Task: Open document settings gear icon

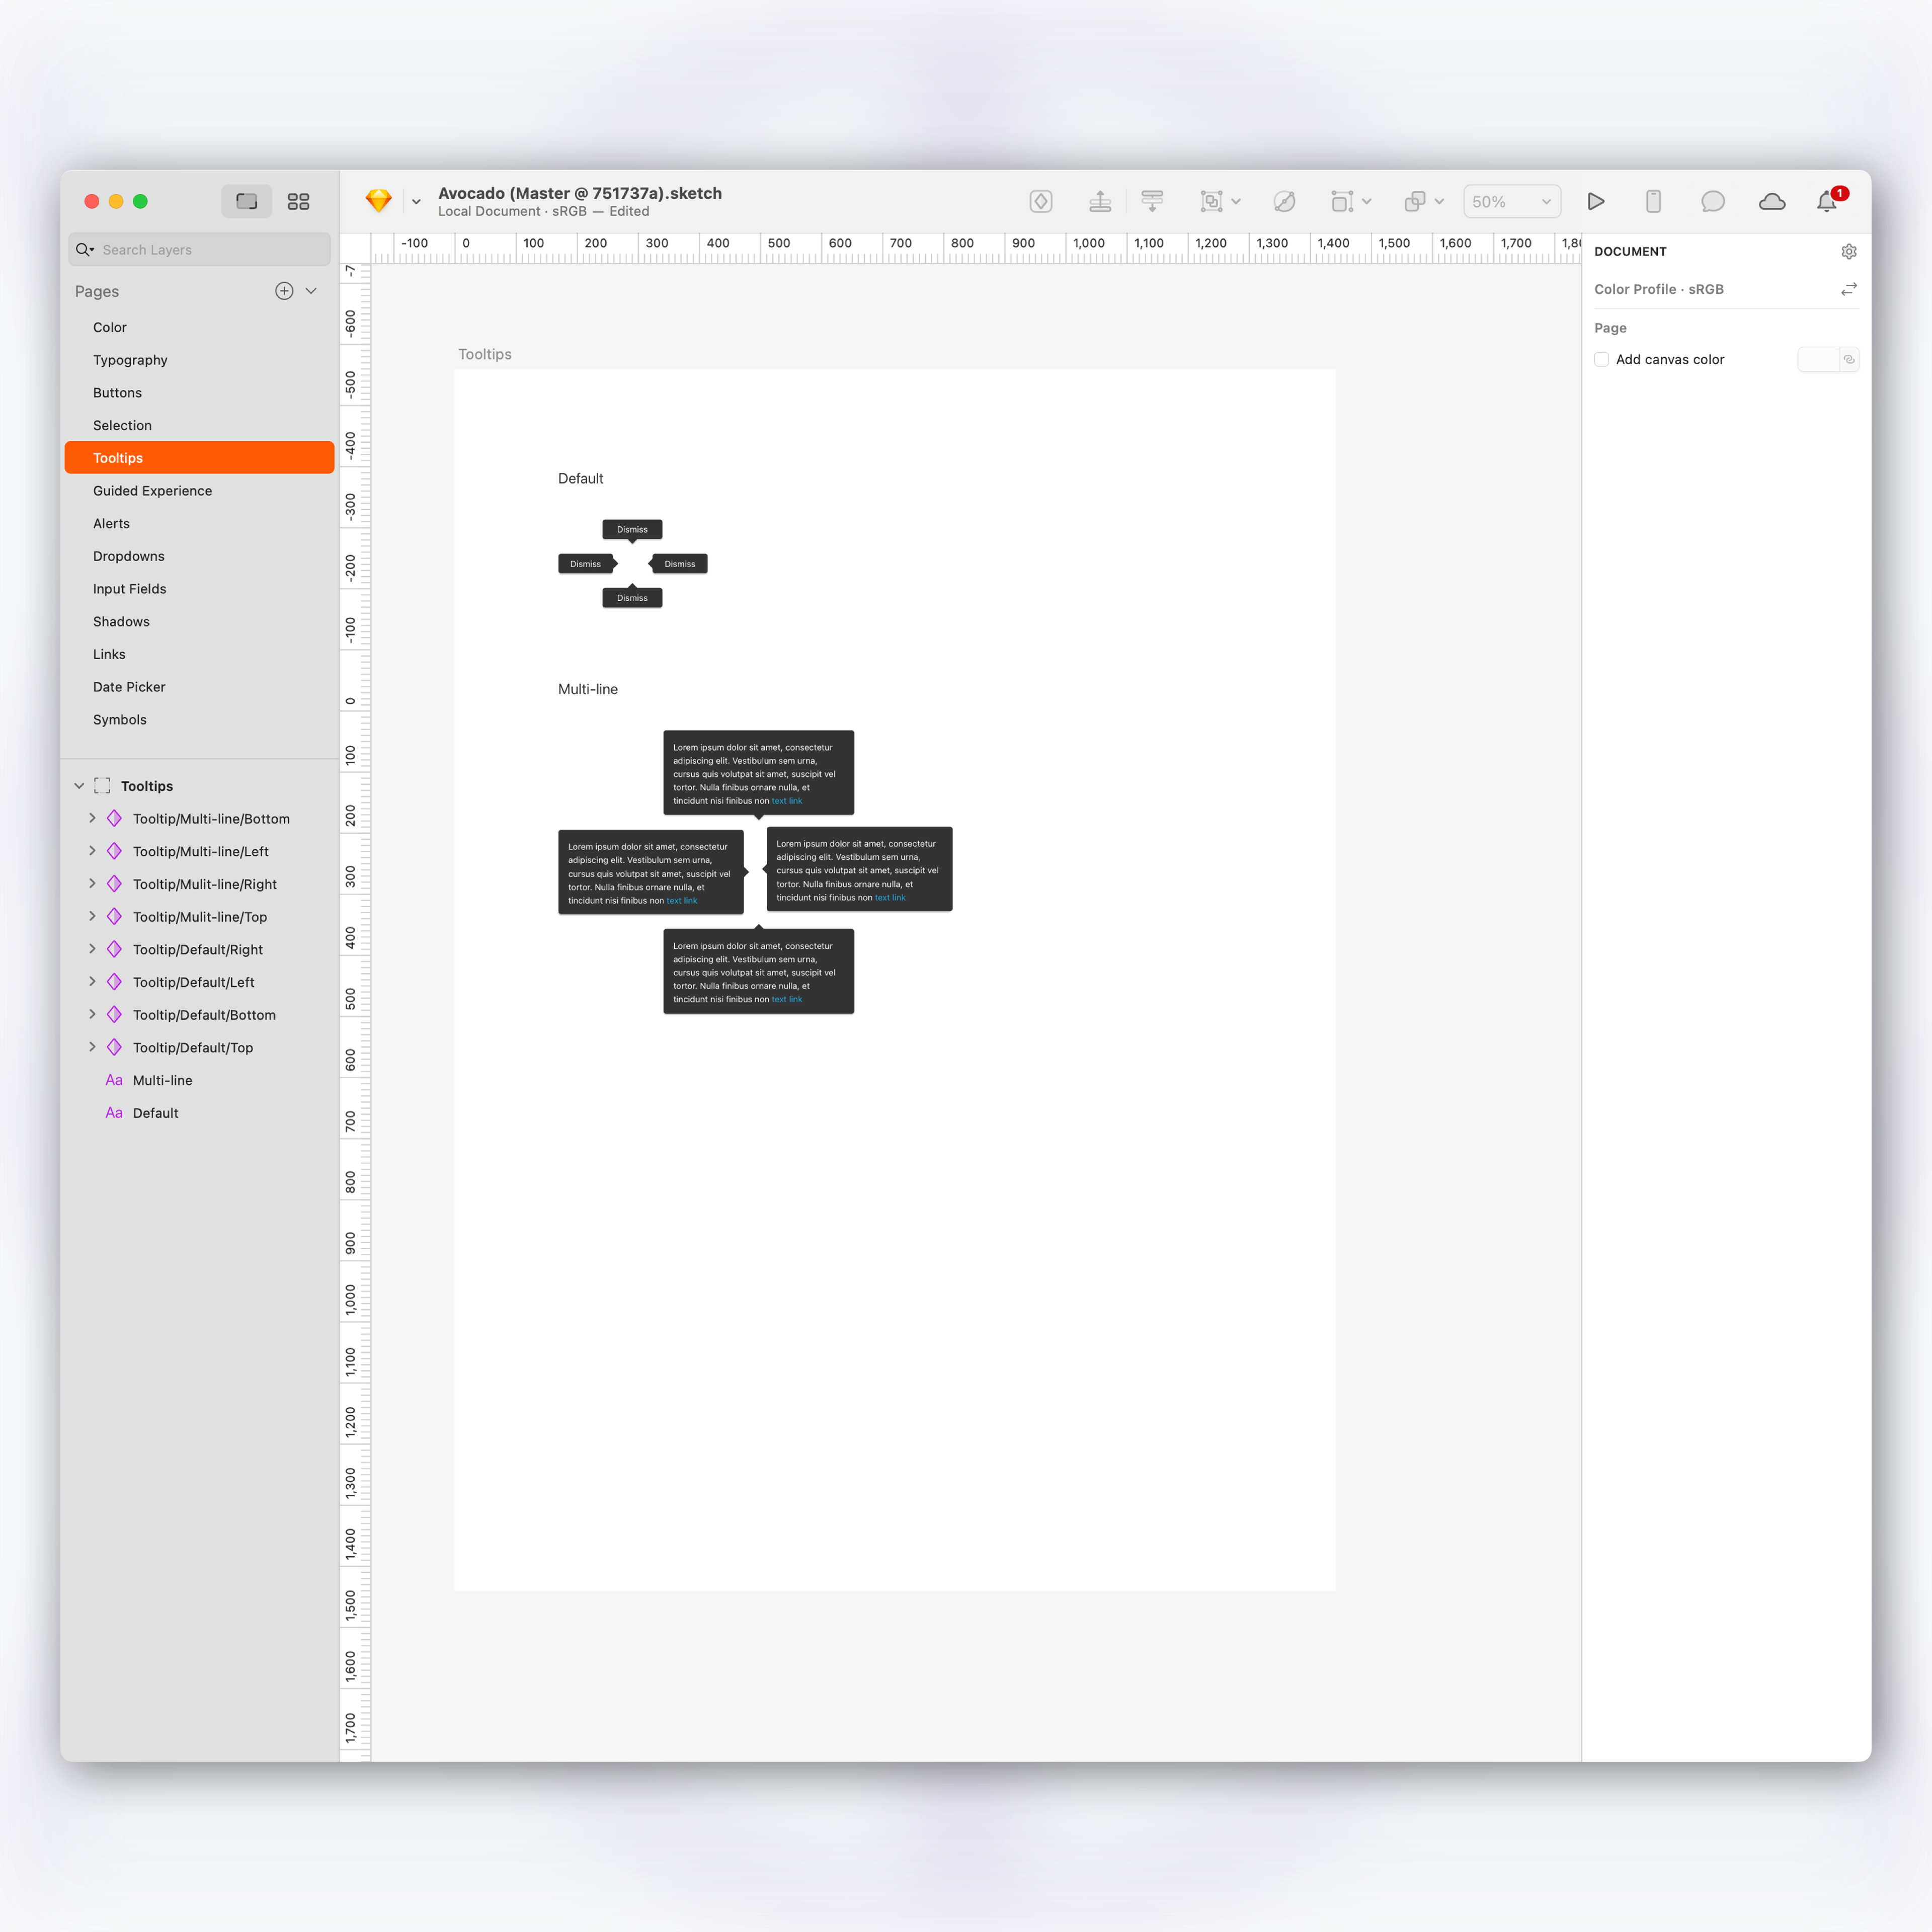Action: [1848, 252]
